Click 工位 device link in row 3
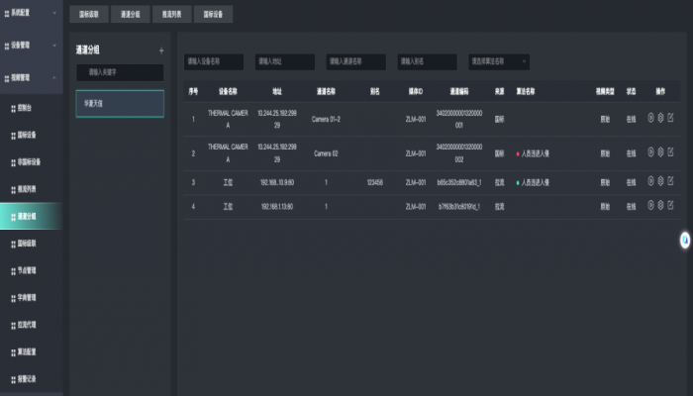The height and width of the screenshot is (396, 693). tap(227, 182)
